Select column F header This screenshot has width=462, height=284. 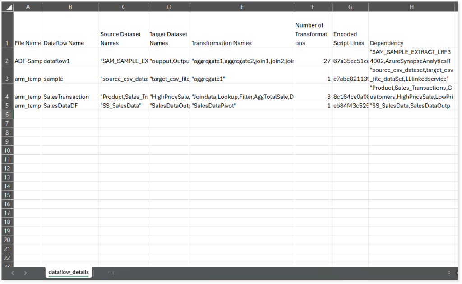[x=313, y=7]
